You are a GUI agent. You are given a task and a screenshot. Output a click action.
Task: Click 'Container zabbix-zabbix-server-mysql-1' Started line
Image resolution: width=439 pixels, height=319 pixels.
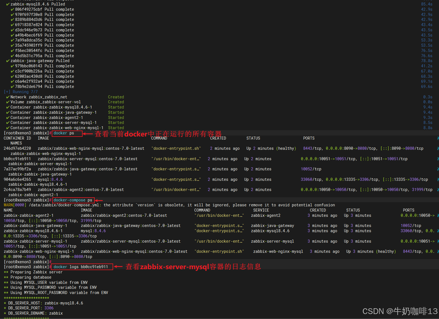coord(65,123)
